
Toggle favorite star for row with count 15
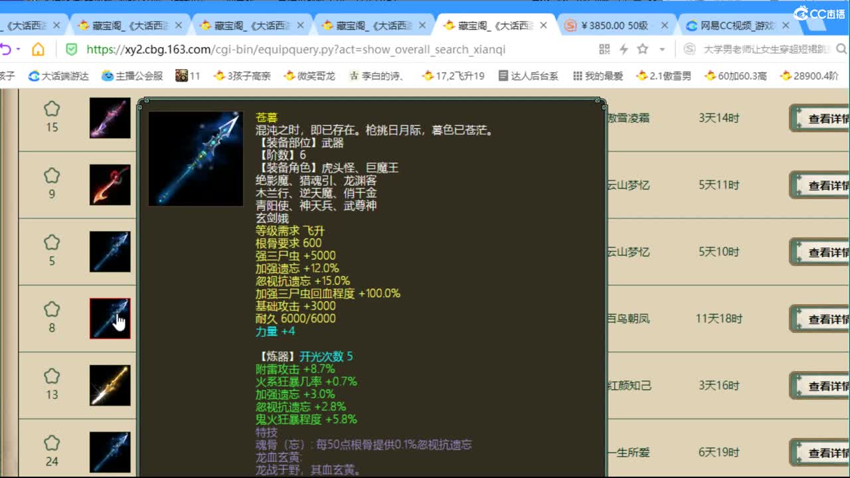tap(52, 109)
